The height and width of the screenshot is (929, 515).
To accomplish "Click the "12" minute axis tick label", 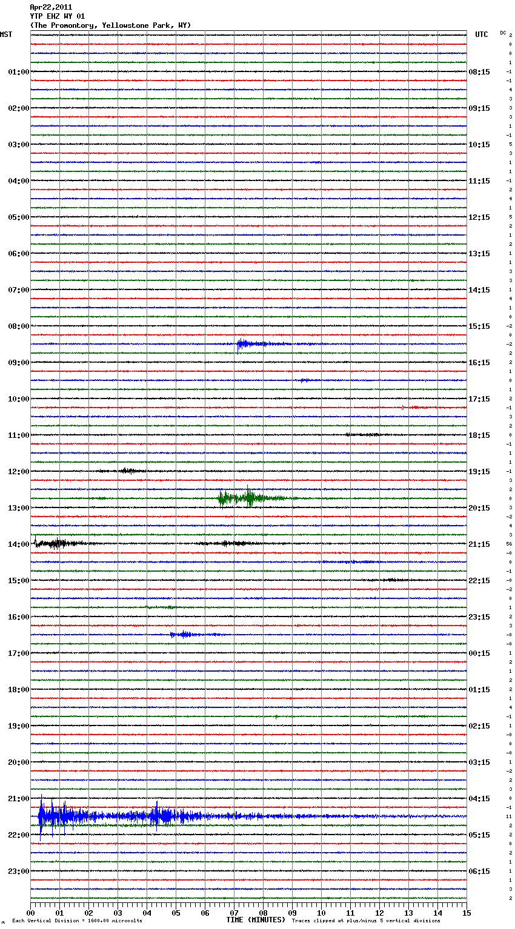I will tap(379, 913).
